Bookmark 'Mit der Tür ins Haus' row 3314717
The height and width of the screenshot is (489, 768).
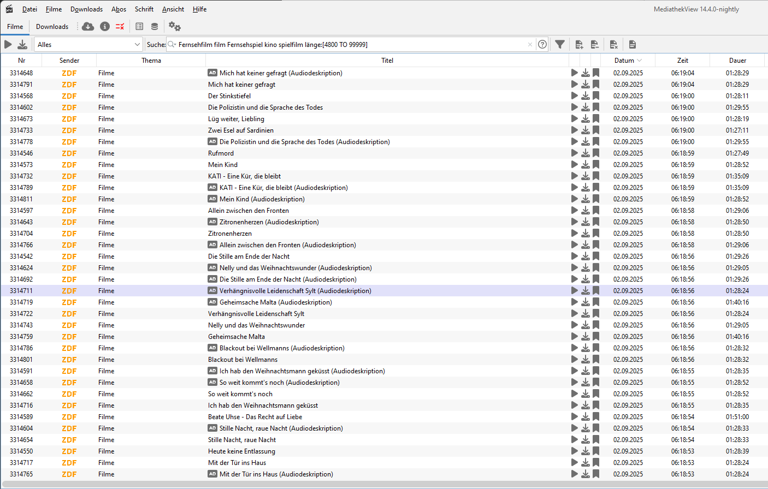coord(596,462)
